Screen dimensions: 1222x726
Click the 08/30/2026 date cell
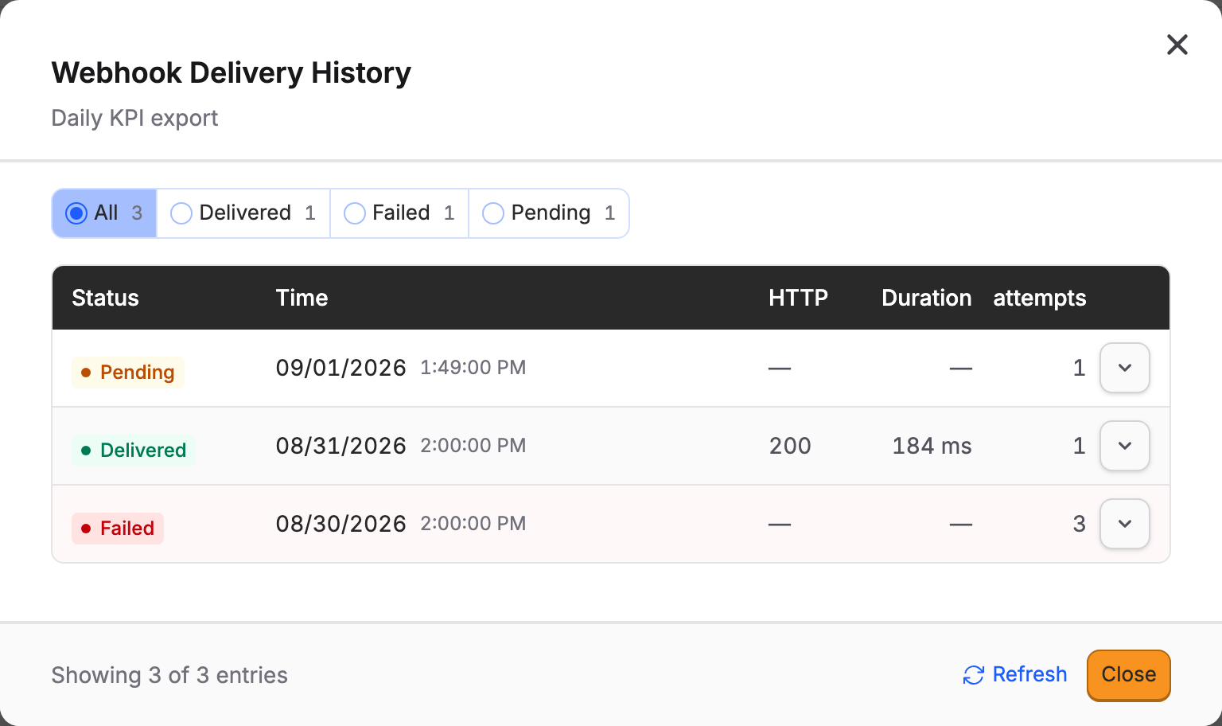pos(341,524)
